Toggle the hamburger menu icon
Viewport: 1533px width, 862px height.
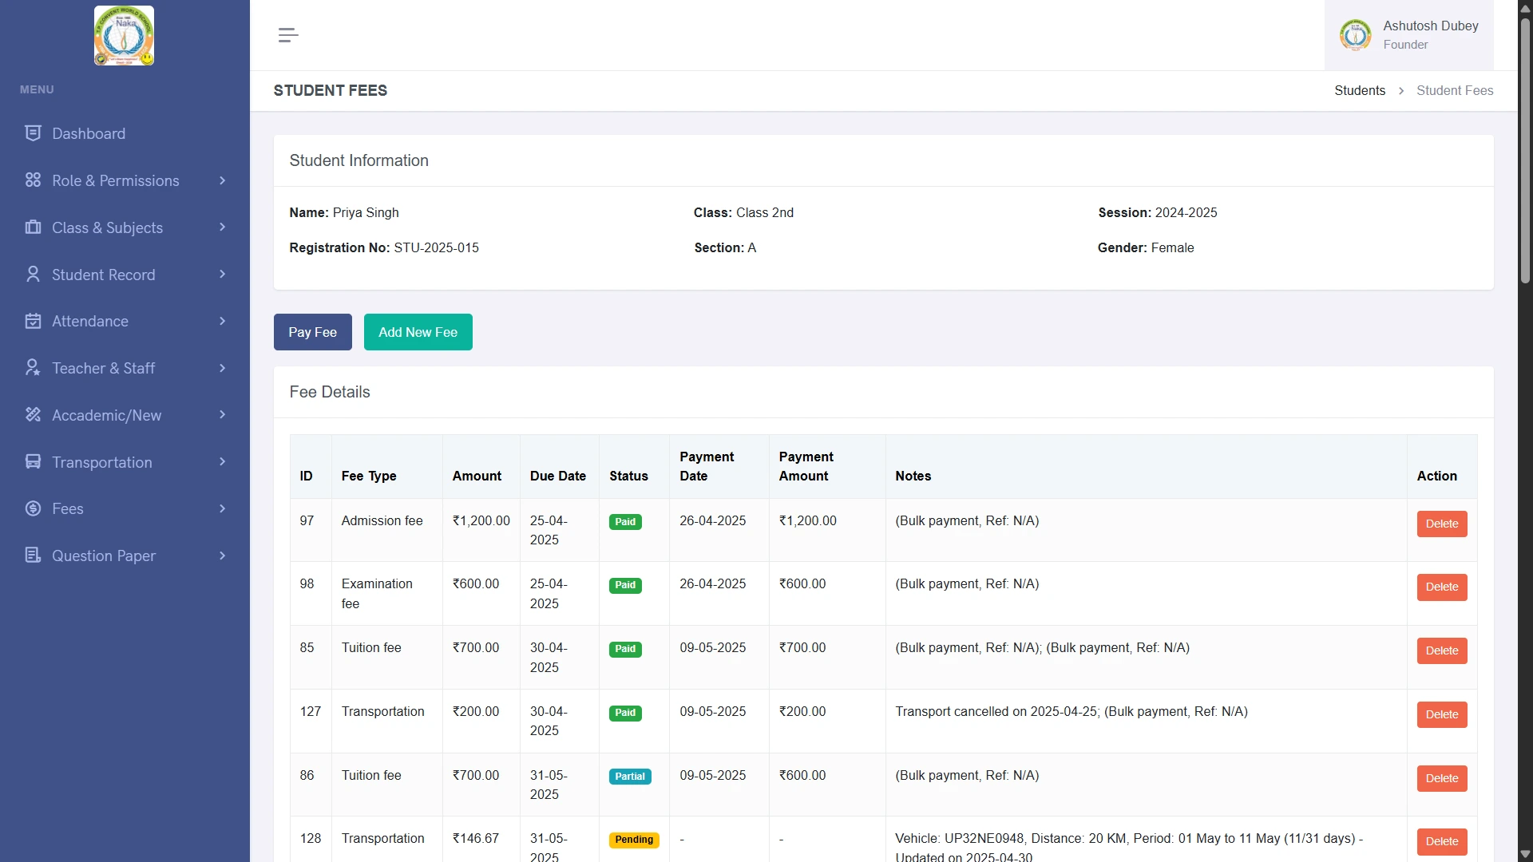(x=288, y=35)
